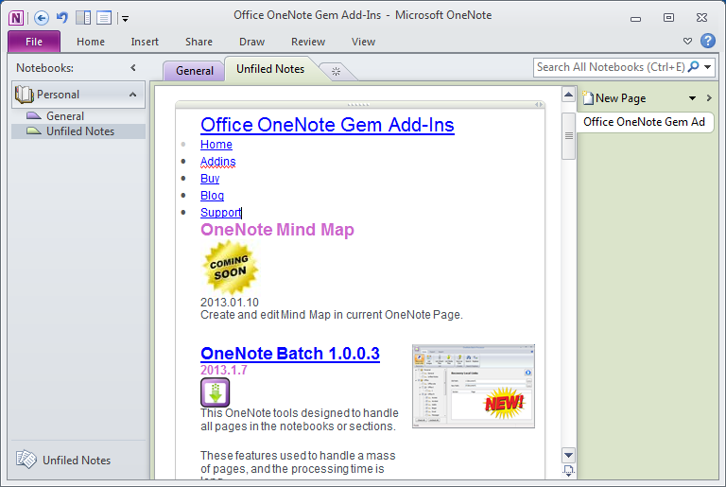Click the 2013.01.10 date text
This screenshot has height=487, width=726.
229,302
